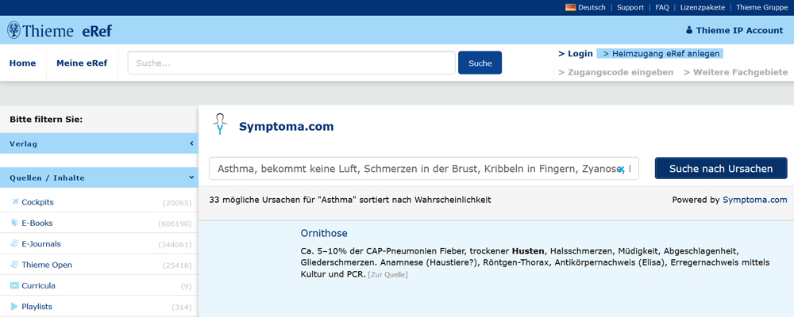Click Heimzugang eRef anlegen

point(658,54)
